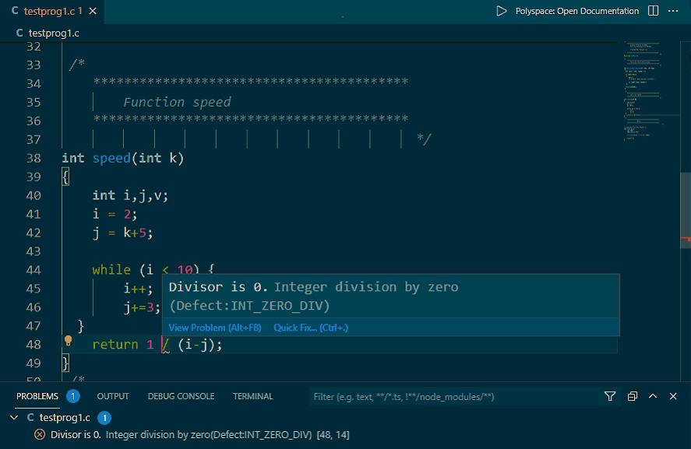Viewport: 691px width, 449px height.
Task: Click the View Problem (Alt+F8) link
Action: click(x=214, y=328)
